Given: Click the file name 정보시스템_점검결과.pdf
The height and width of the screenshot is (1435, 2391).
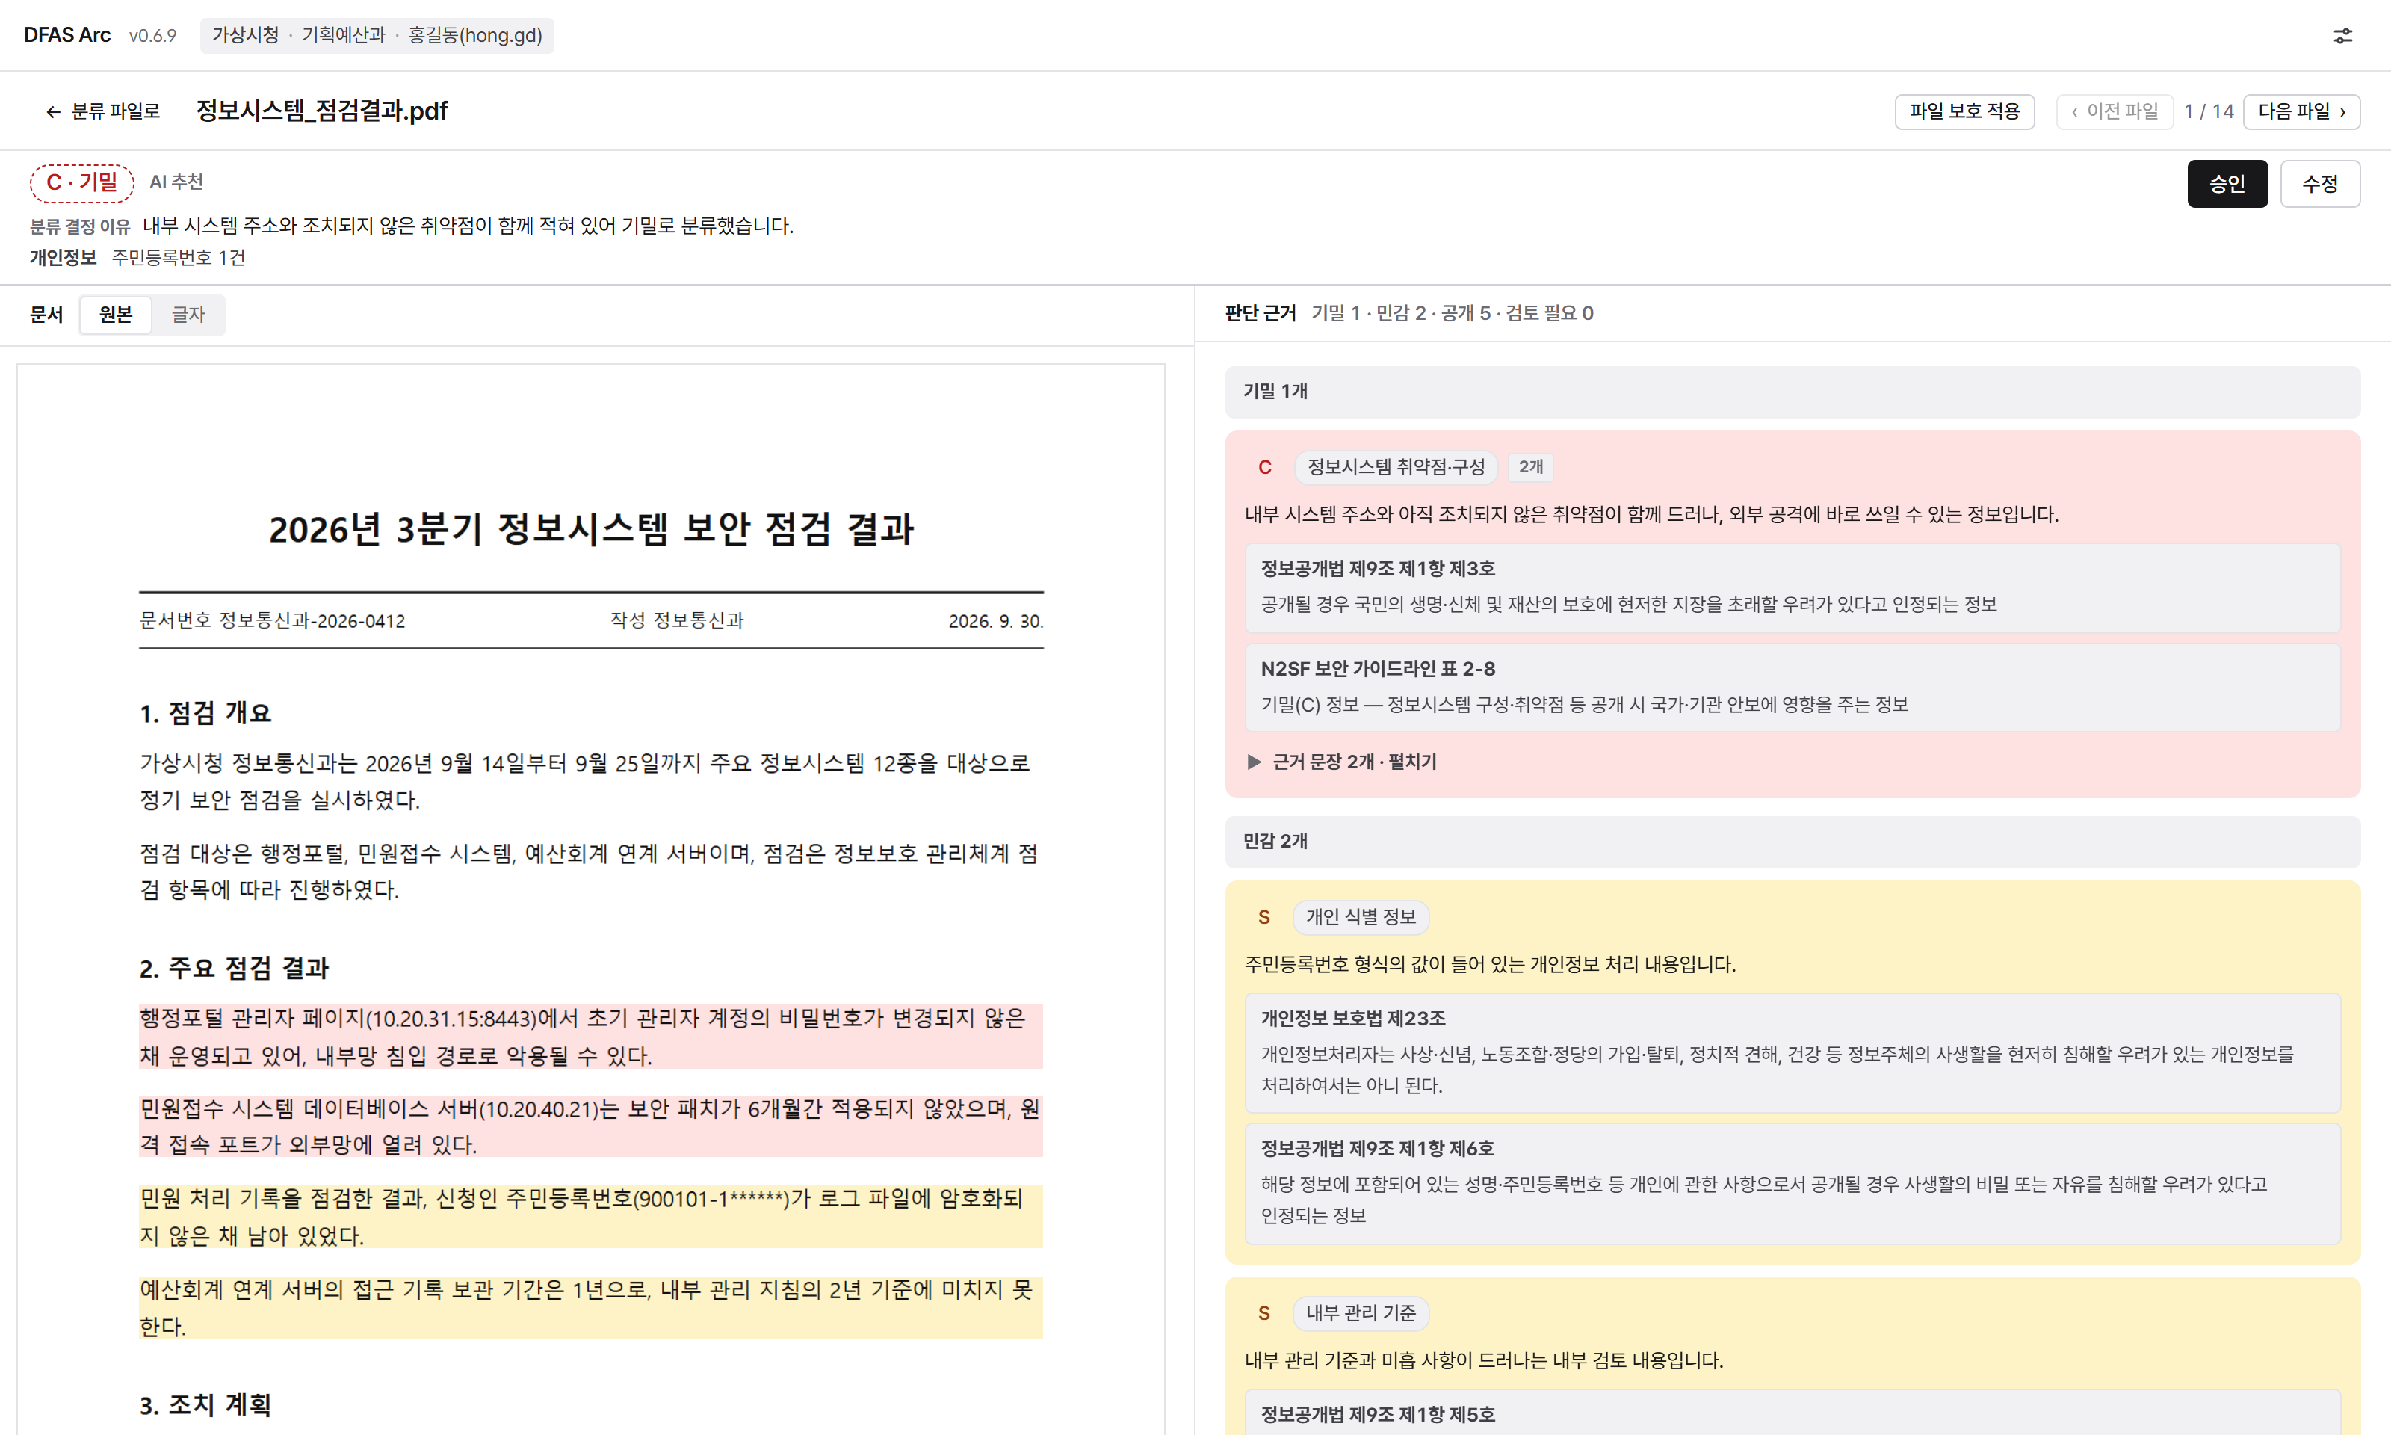Looking at the screenshot, I should tap(322, 111).
